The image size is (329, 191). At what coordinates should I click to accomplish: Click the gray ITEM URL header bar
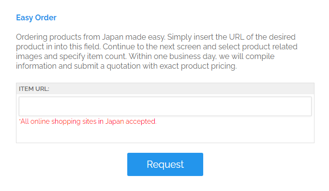(x=165, y=88)
